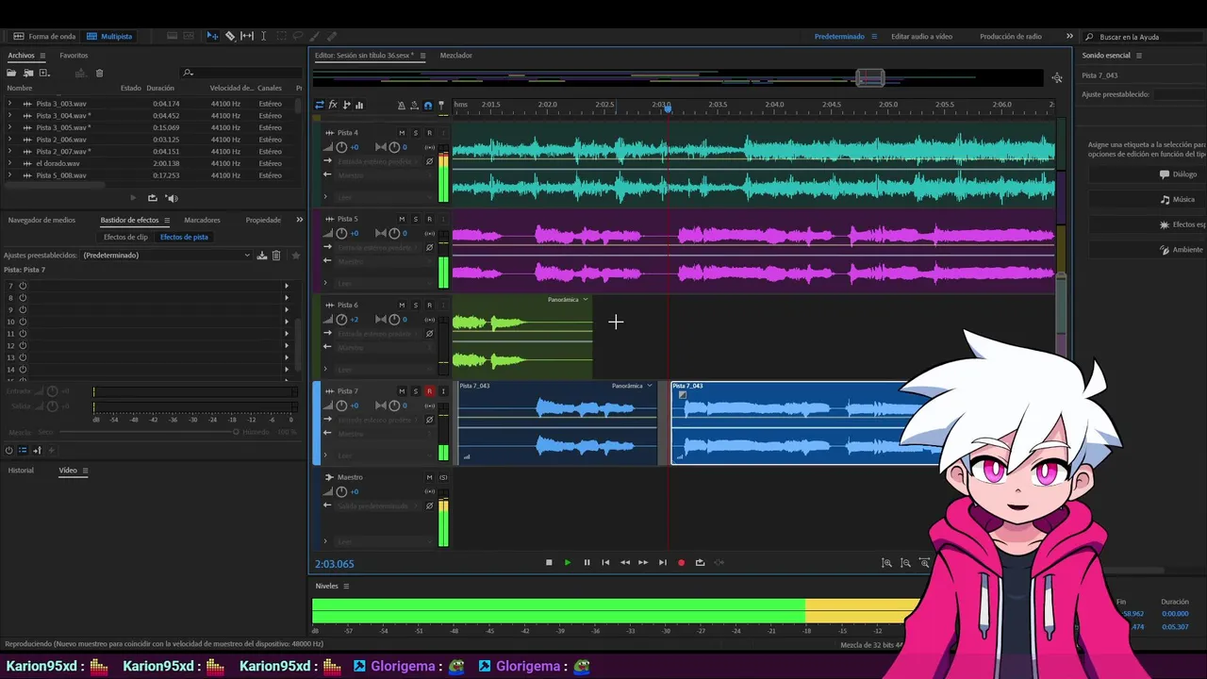Expand more workspaces chevron at top

(1069, 36)
